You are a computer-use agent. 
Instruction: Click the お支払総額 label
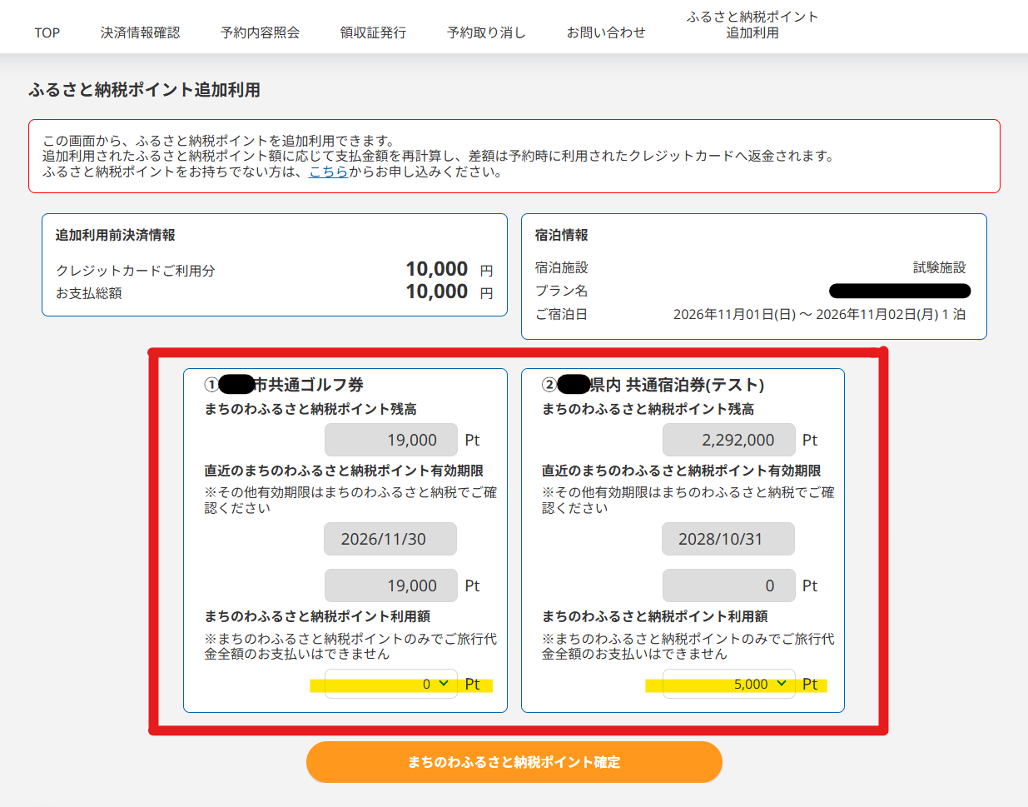coord(89,293)
